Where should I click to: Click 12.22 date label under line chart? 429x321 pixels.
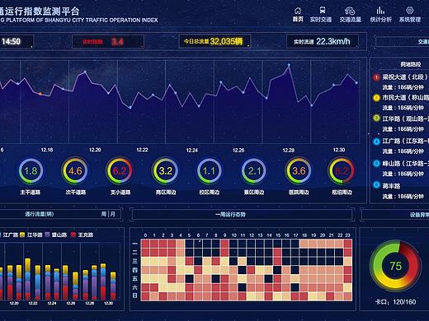pyautogui.click(x=142, y=150)
